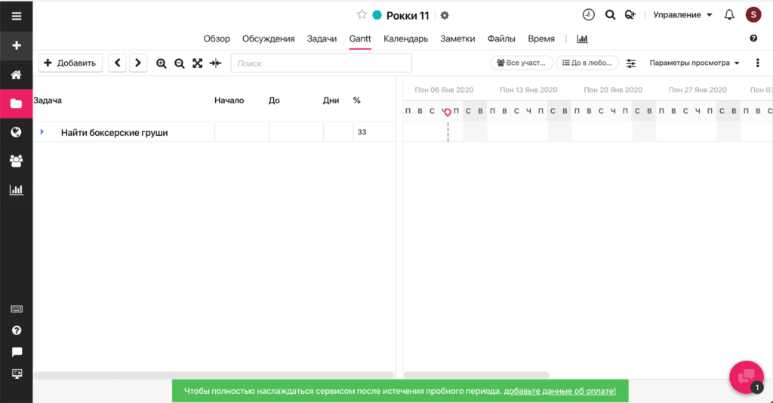Click the zoom in magnifier icon
Image resolution: width=773 pixels, height=403 pixels.
(x=161, y=63)
